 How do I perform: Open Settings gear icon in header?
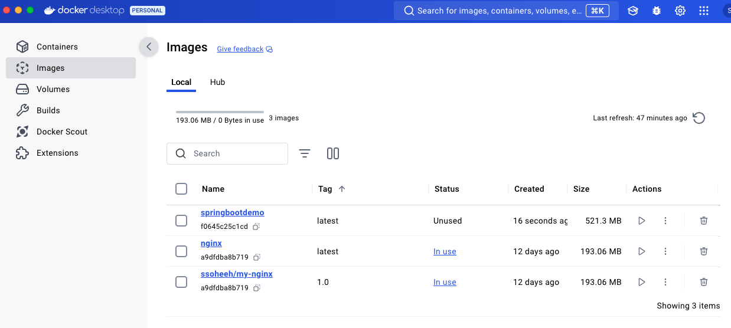(x=680, y=11)
